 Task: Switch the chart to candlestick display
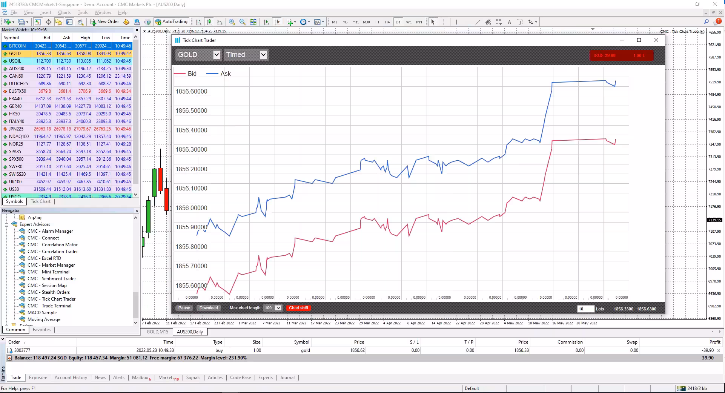tap(209, 22)
